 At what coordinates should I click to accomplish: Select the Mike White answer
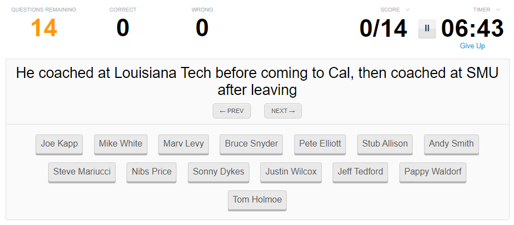click(x=121, y=144)
